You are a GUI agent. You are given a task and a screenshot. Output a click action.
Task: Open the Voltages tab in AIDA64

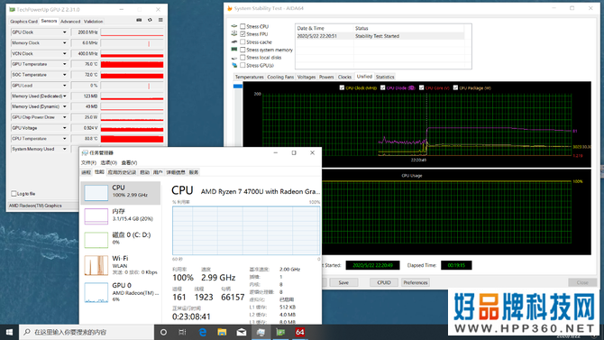(x=307, y=77)
